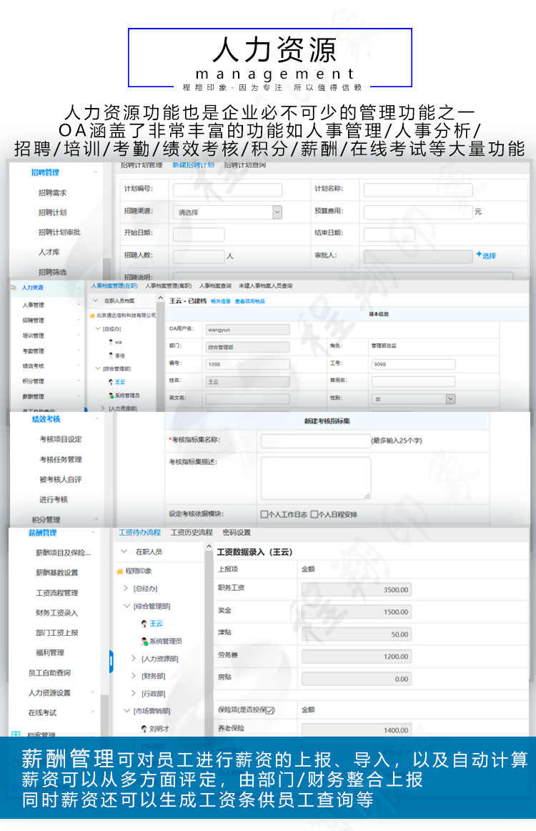
Task: Click the house icon beside 程翔印象
Action: pyautogui.click(x=119, y=571)
